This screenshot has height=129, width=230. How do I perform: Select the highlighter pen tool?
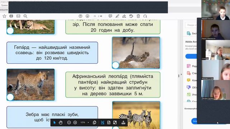[118, 16]
